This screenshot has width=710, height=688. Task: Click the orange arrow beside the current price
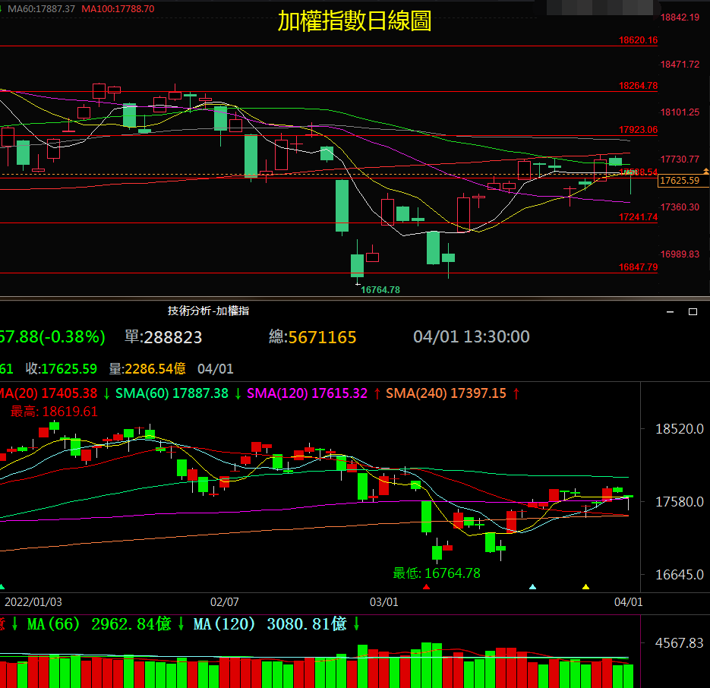[706, 172]
